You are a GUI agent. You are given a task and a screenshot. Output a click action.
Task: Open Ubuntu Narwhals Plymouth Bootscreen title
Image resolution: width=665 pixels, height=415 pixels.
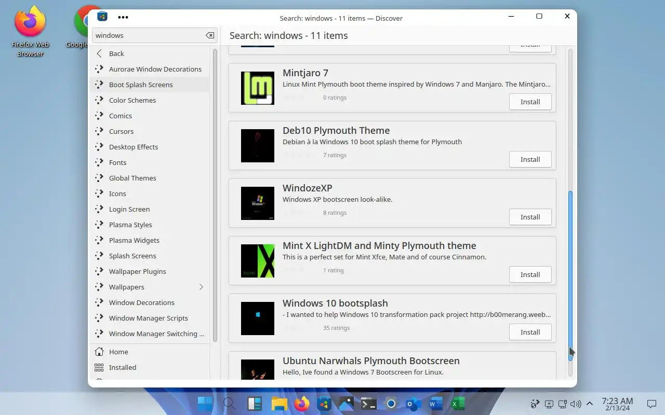(371, 361)
